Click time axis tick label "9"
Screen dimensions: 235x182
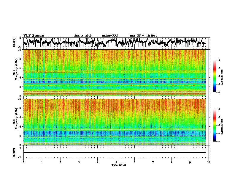(x=190, y=162)
